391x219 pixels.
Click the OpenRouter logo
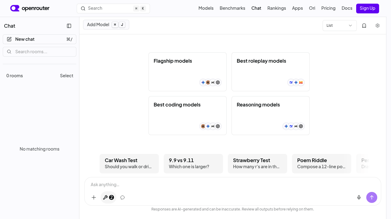tap(30, 8)
